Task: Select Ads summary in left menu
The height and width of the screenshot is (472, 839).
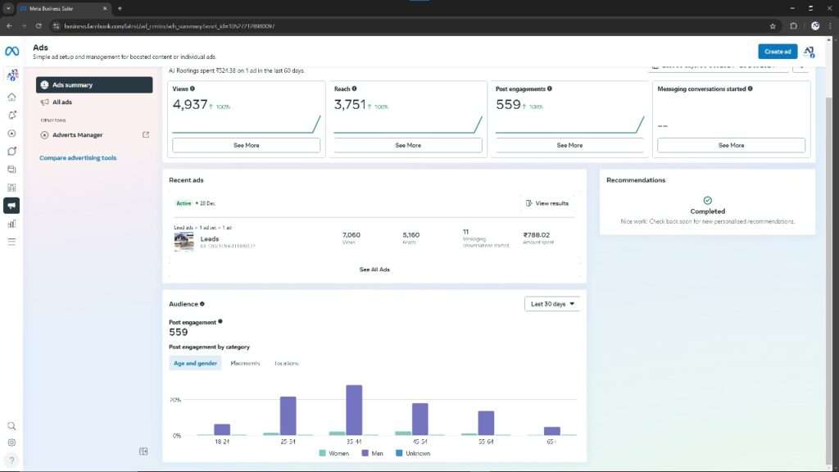Action: [x=94, y=85]
